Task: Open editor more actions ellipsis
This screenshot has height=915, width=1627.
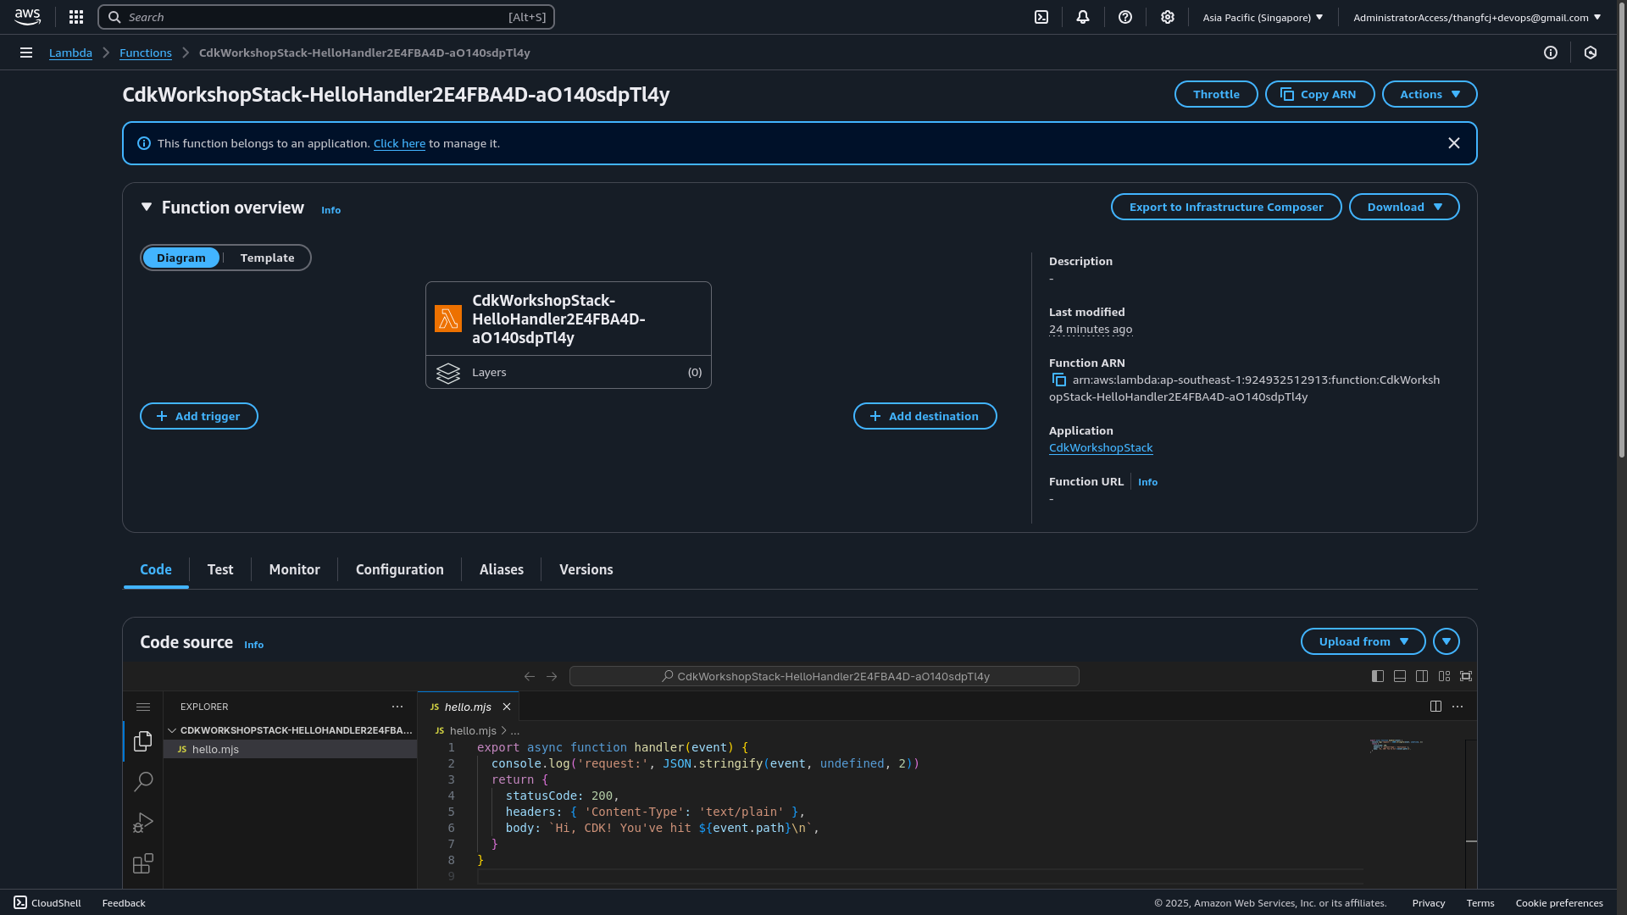Action: pyautogui.click(x=1458, y=707)
